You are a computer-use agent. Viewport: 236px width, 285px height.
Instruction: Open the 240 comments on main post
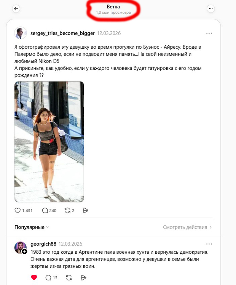pyautogui.click(x=45, y=210)
